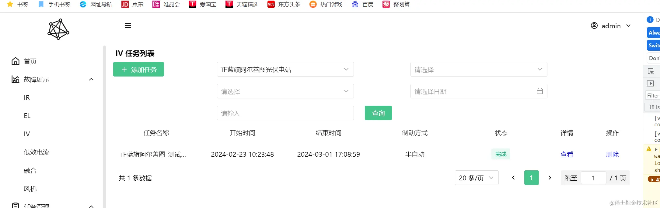Click the blue DevTools info icon

(x=650, y=19)
